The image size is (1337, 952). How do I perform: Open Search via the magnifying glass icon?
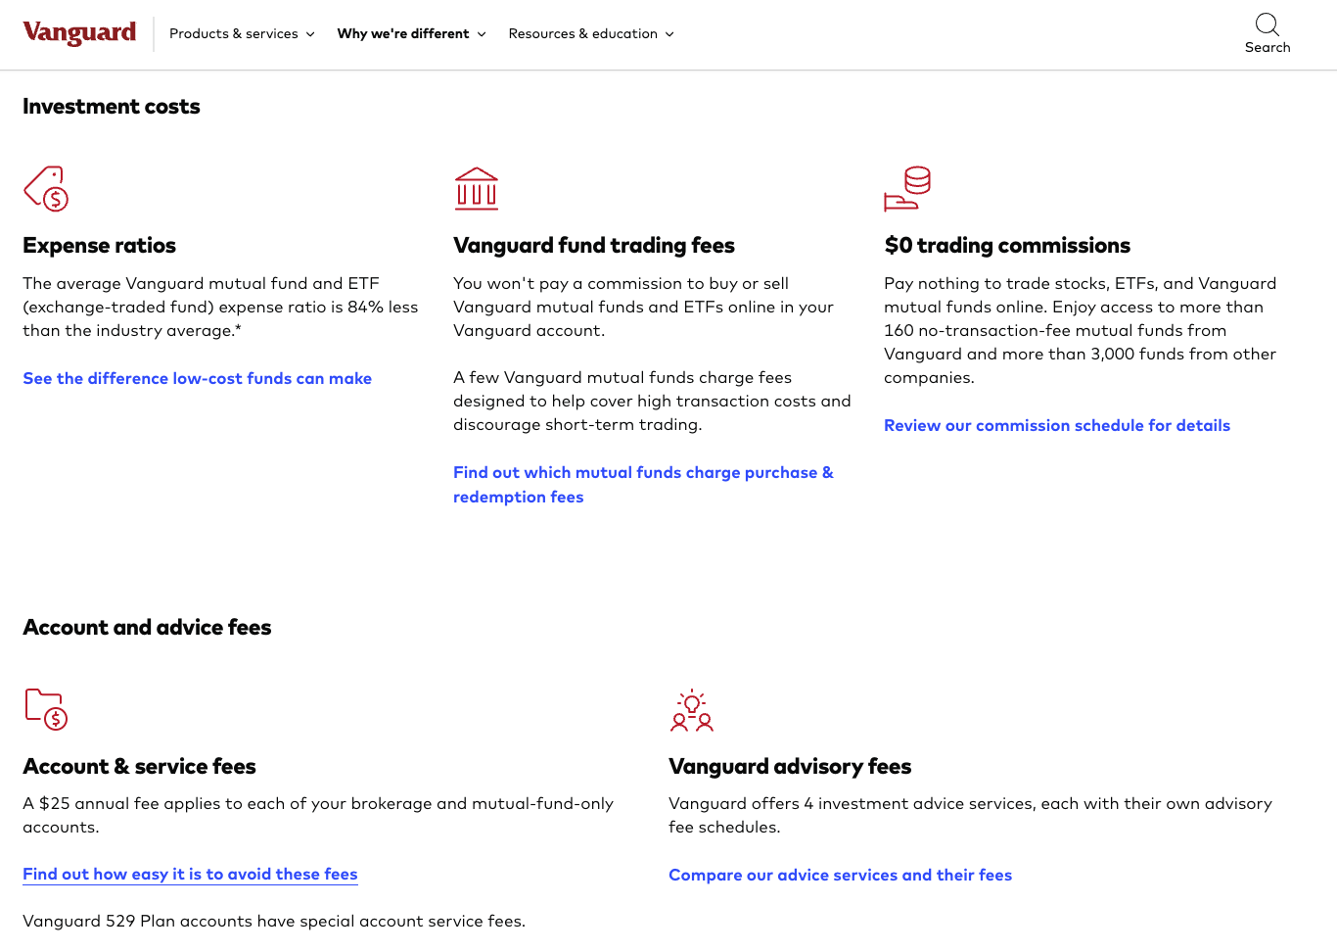pyautogui.click(x=1268, y=24)
